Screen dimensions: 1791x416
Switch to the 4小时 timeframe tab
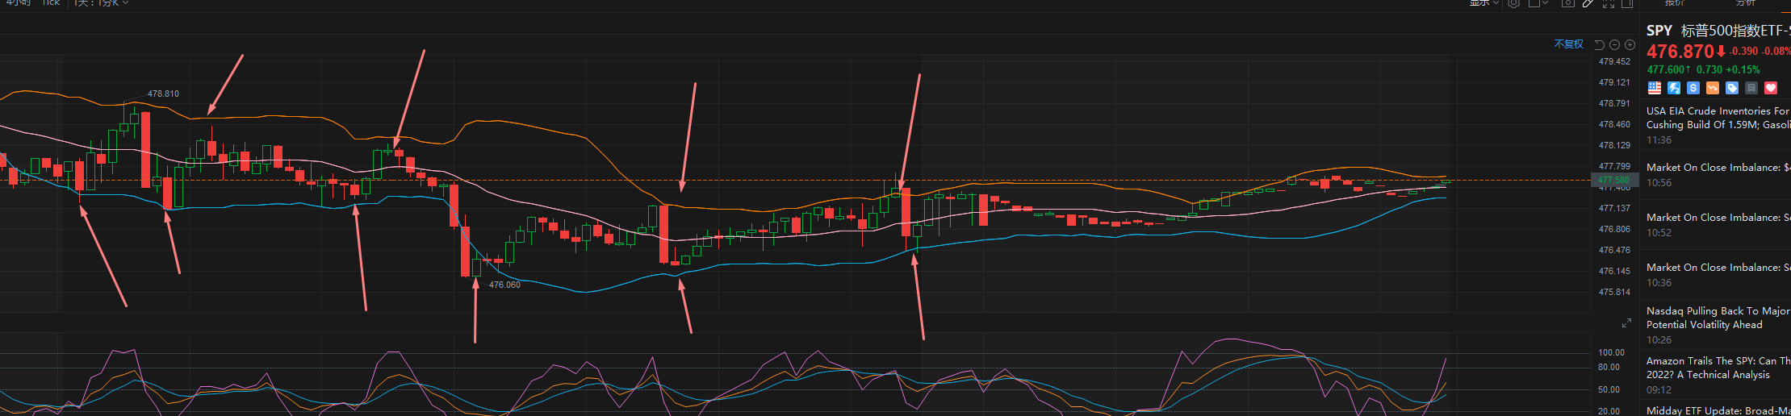(18, 2)
